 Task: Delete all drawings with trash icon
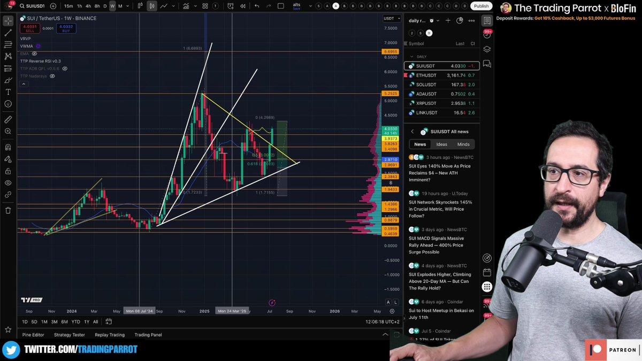[8, 210]
